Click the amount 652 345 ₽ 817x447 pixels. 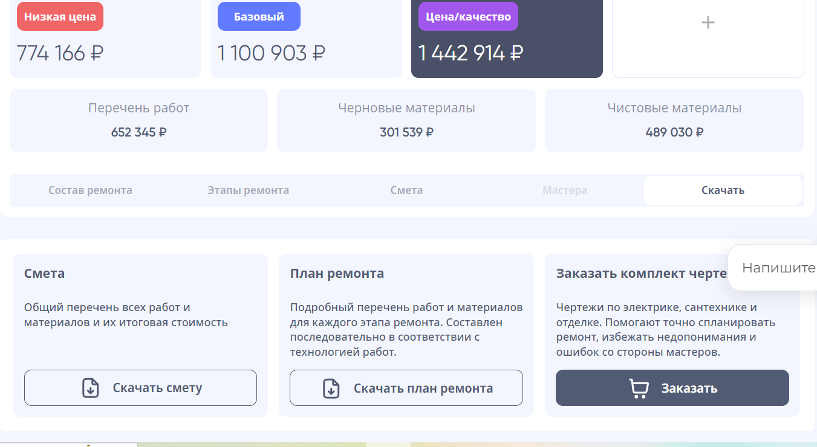click(138, 132)
